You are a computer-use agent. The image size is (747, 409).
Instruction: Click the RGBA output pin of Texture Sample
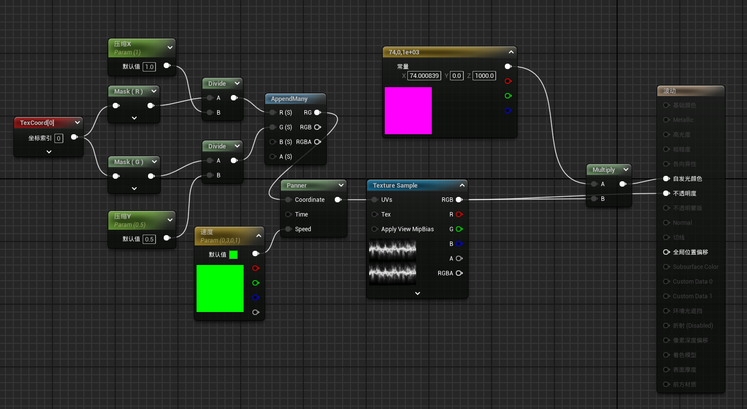(x=459, y=273)
